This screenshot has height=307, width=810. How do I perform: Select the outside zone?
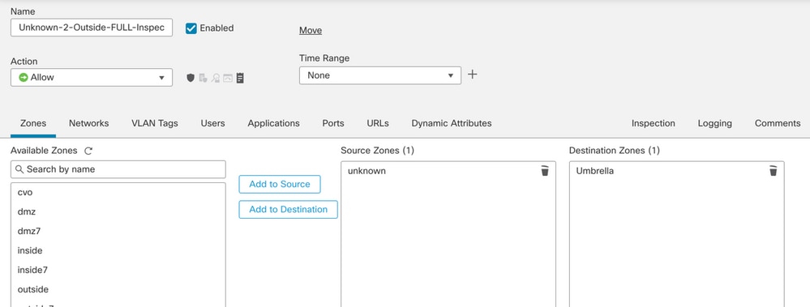point(118,289)
